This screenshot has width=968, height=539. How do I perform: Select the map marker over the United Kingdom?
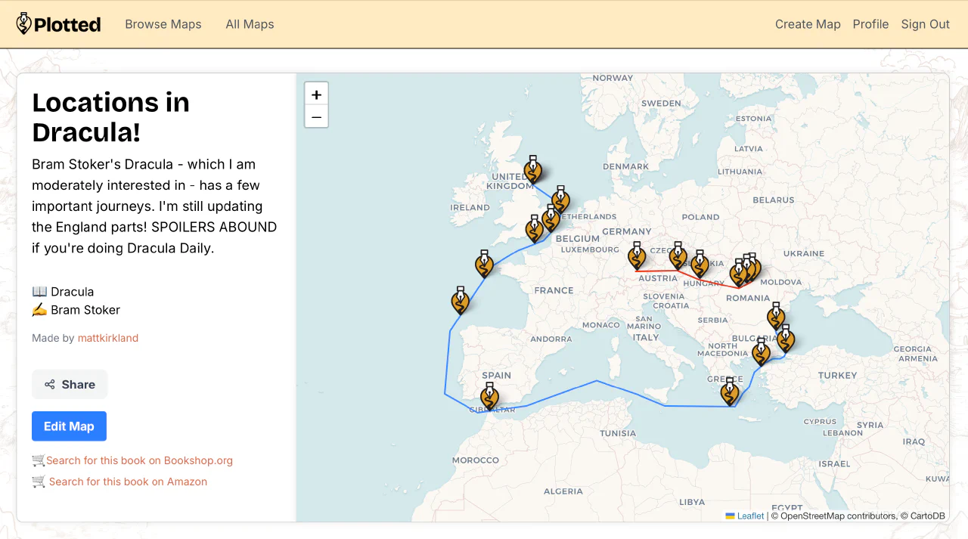[533, 169]
